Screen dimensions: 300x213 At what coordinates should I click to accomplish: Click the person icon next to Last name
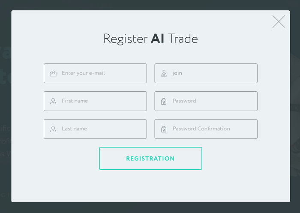click(x=53, y=129)
